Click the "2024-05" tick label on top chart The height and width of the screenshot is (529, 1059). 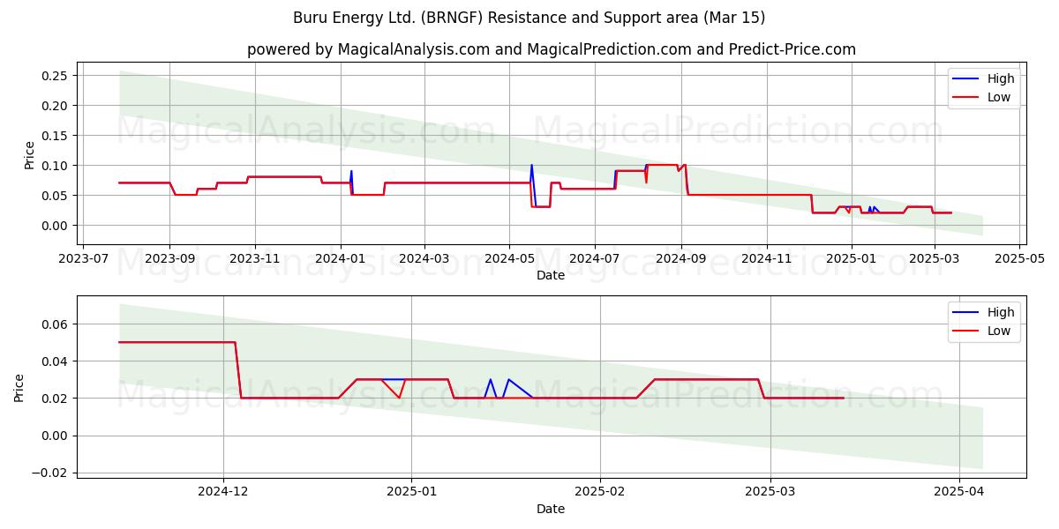click(508, 259)
